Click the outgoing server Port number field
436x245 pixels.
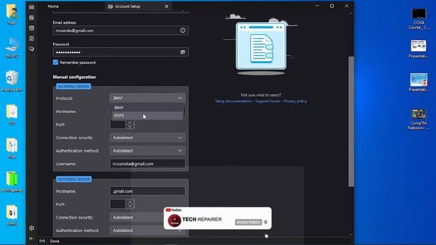pyautogui.click(x=118, y=204)
